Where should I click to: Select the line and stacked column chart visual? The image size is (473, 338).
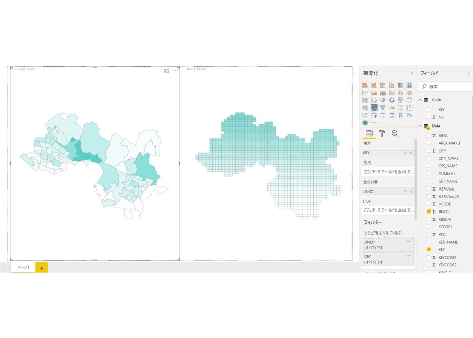tap(392, 92)
